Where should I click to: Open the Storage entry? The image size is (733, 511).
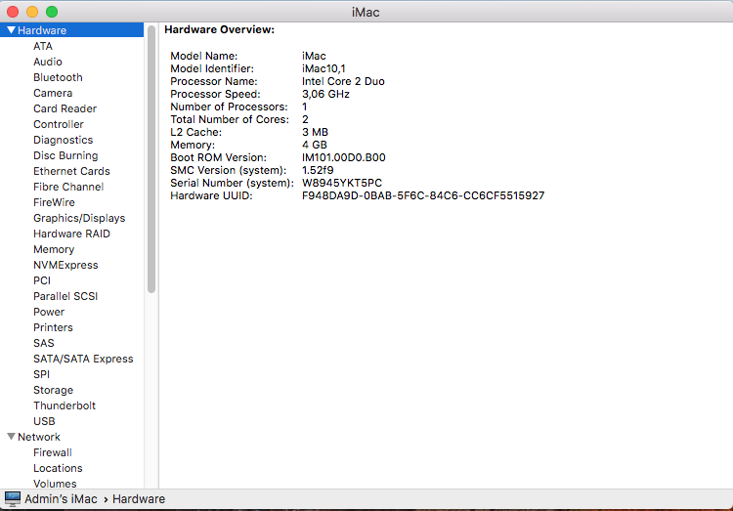click(x=53, y=390)
